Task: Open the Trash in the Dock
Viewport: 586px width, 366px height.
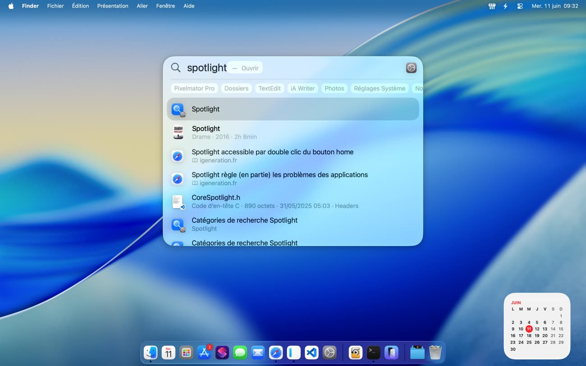Action: (435, 352)
